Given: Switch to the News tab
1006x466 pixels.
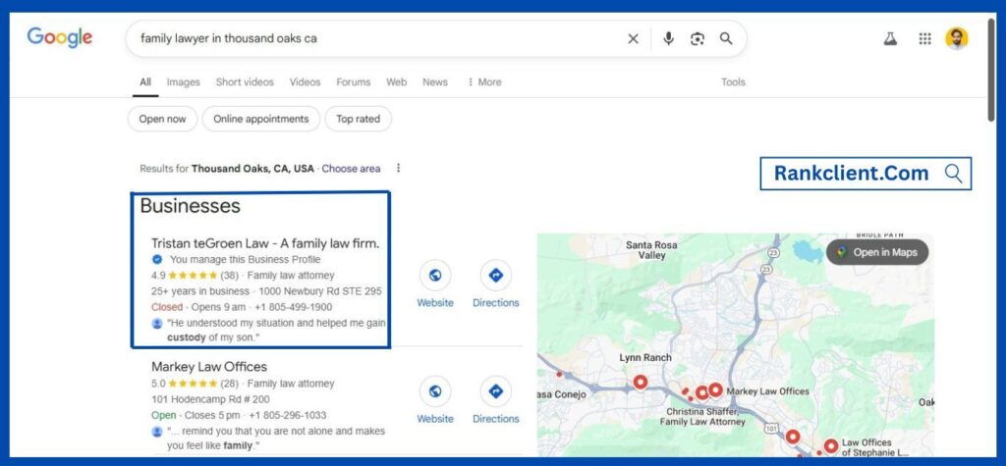Looking at the screenshot, I should click(435, 82).
